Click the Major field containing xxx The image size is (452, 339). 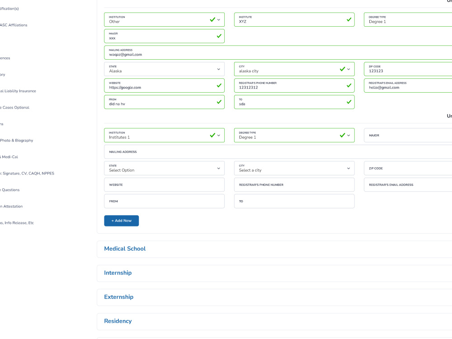(x=164, y=36)
